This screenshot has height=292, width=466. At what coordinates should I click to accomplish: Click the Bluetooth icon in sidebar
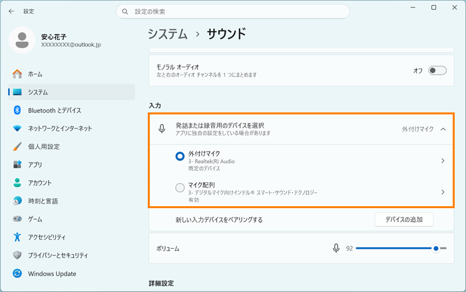coord(17,110)
